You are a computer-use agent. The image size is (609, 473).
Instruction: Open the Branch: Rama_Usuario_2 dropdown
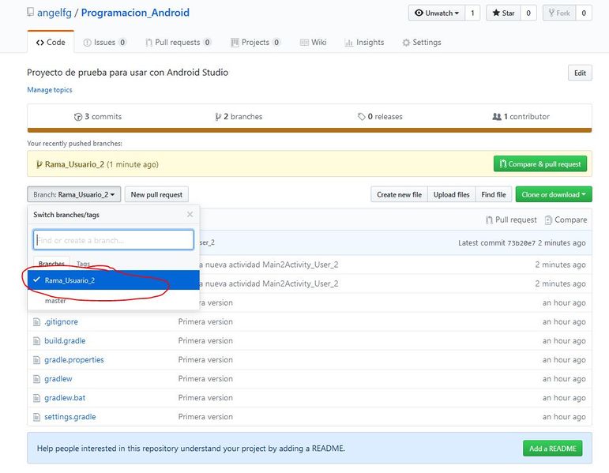[73, 194]
